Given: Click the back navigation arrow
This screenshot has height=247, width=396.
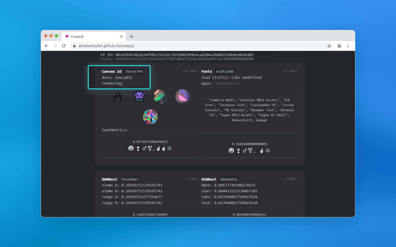Looking at the screenshot, I should pyautogui.click(x=46, y=46).
